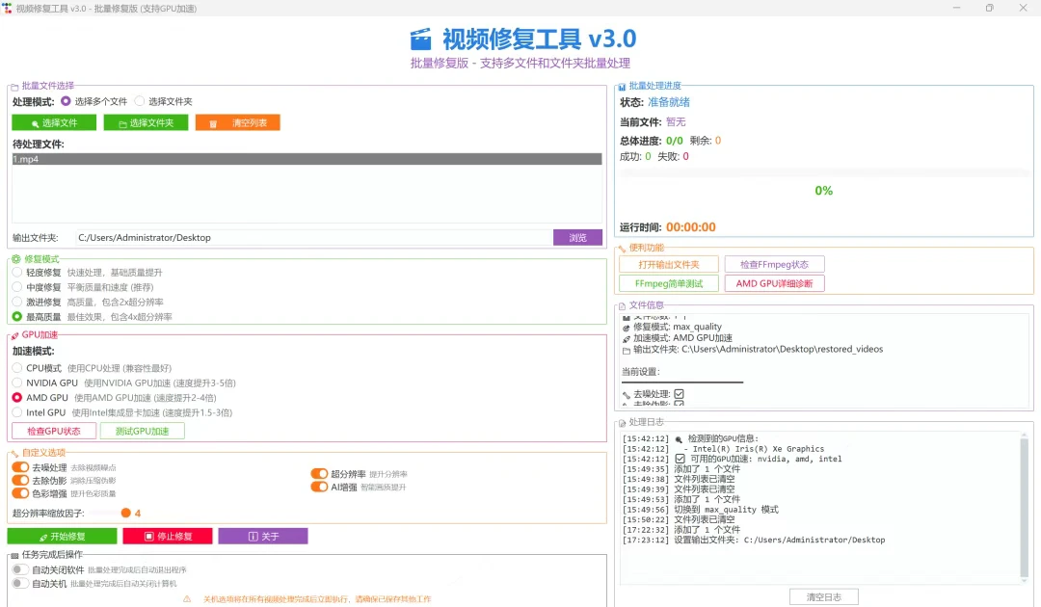This screenshot has height=607, width=1041.
Task: Start repair with the 开始修复 button
Action: click(62, 536)
